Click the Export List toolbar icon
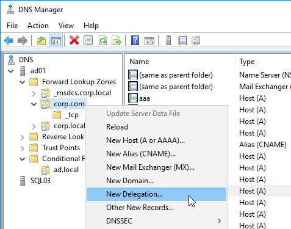The image size is (291, 229). [x=117, y=40]
